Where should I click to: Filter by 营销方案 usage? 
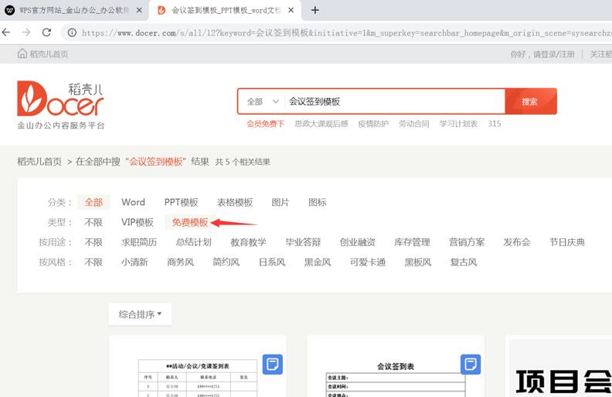467,242
